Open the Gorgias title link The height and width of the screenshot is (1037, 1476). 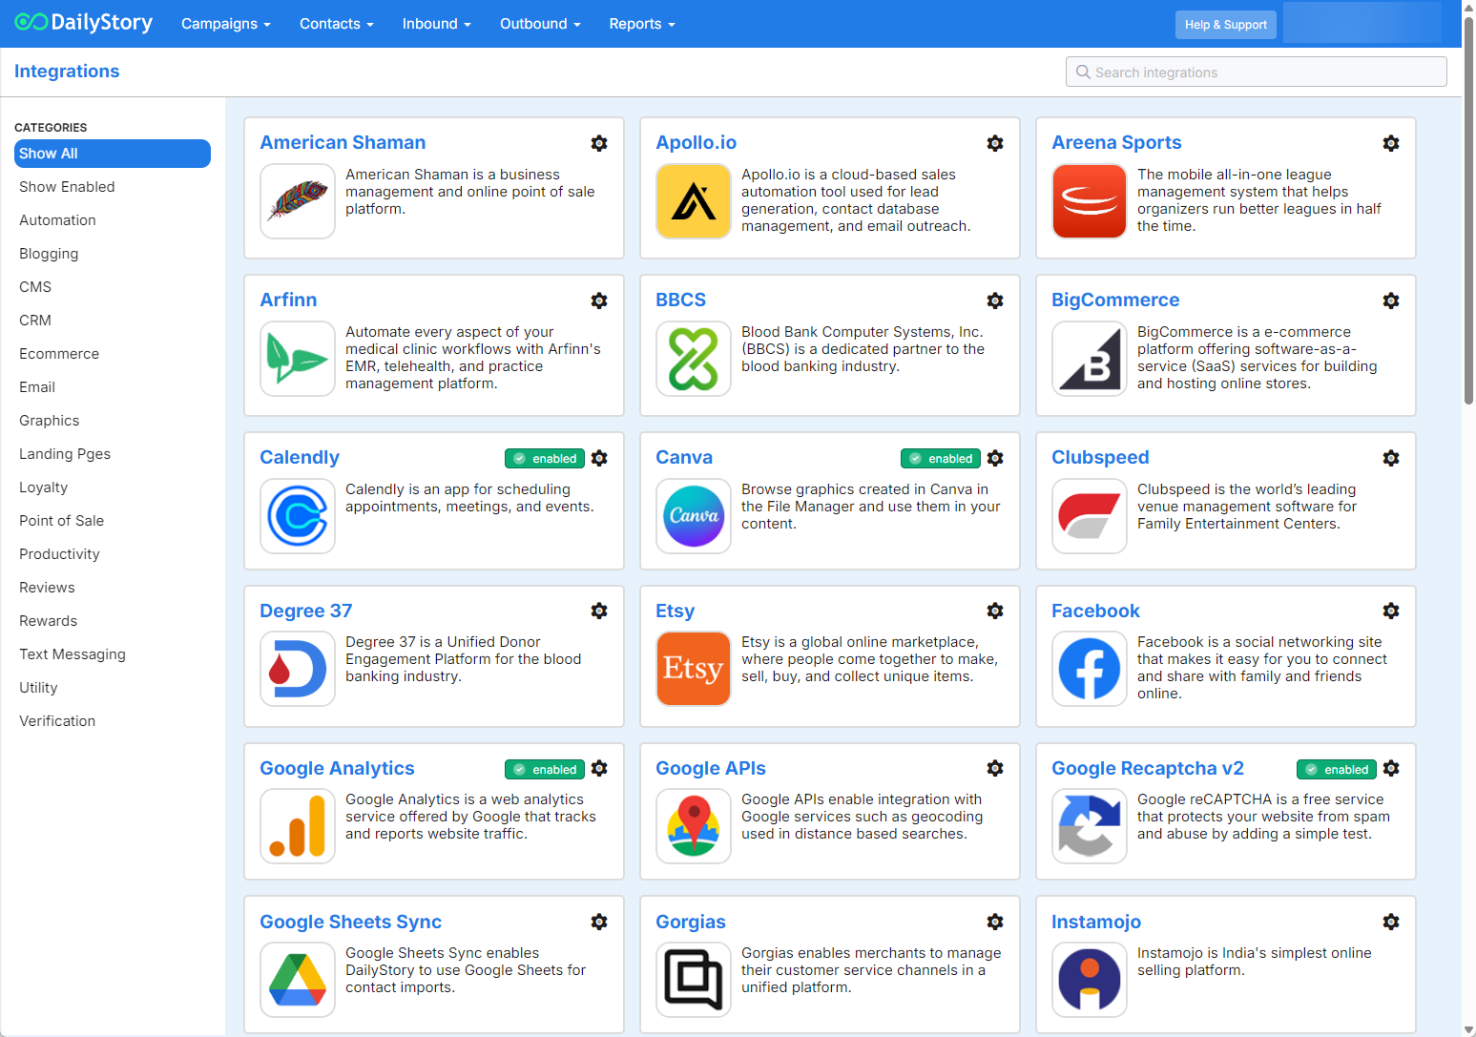tap(690, 922)
